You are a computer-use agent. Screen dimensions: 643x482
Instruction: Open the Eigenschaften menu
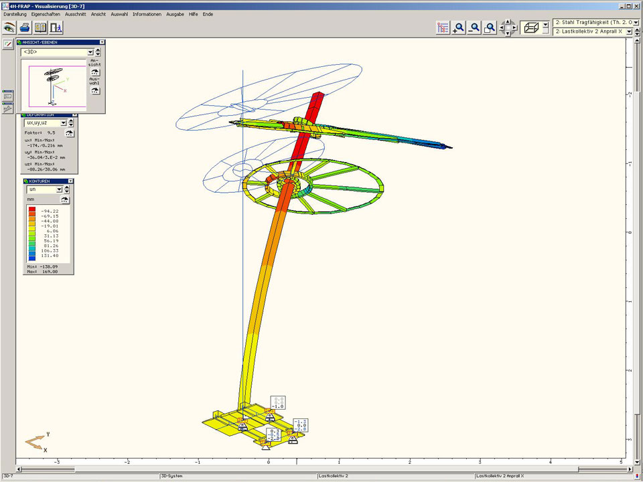[x=45, y=14]
